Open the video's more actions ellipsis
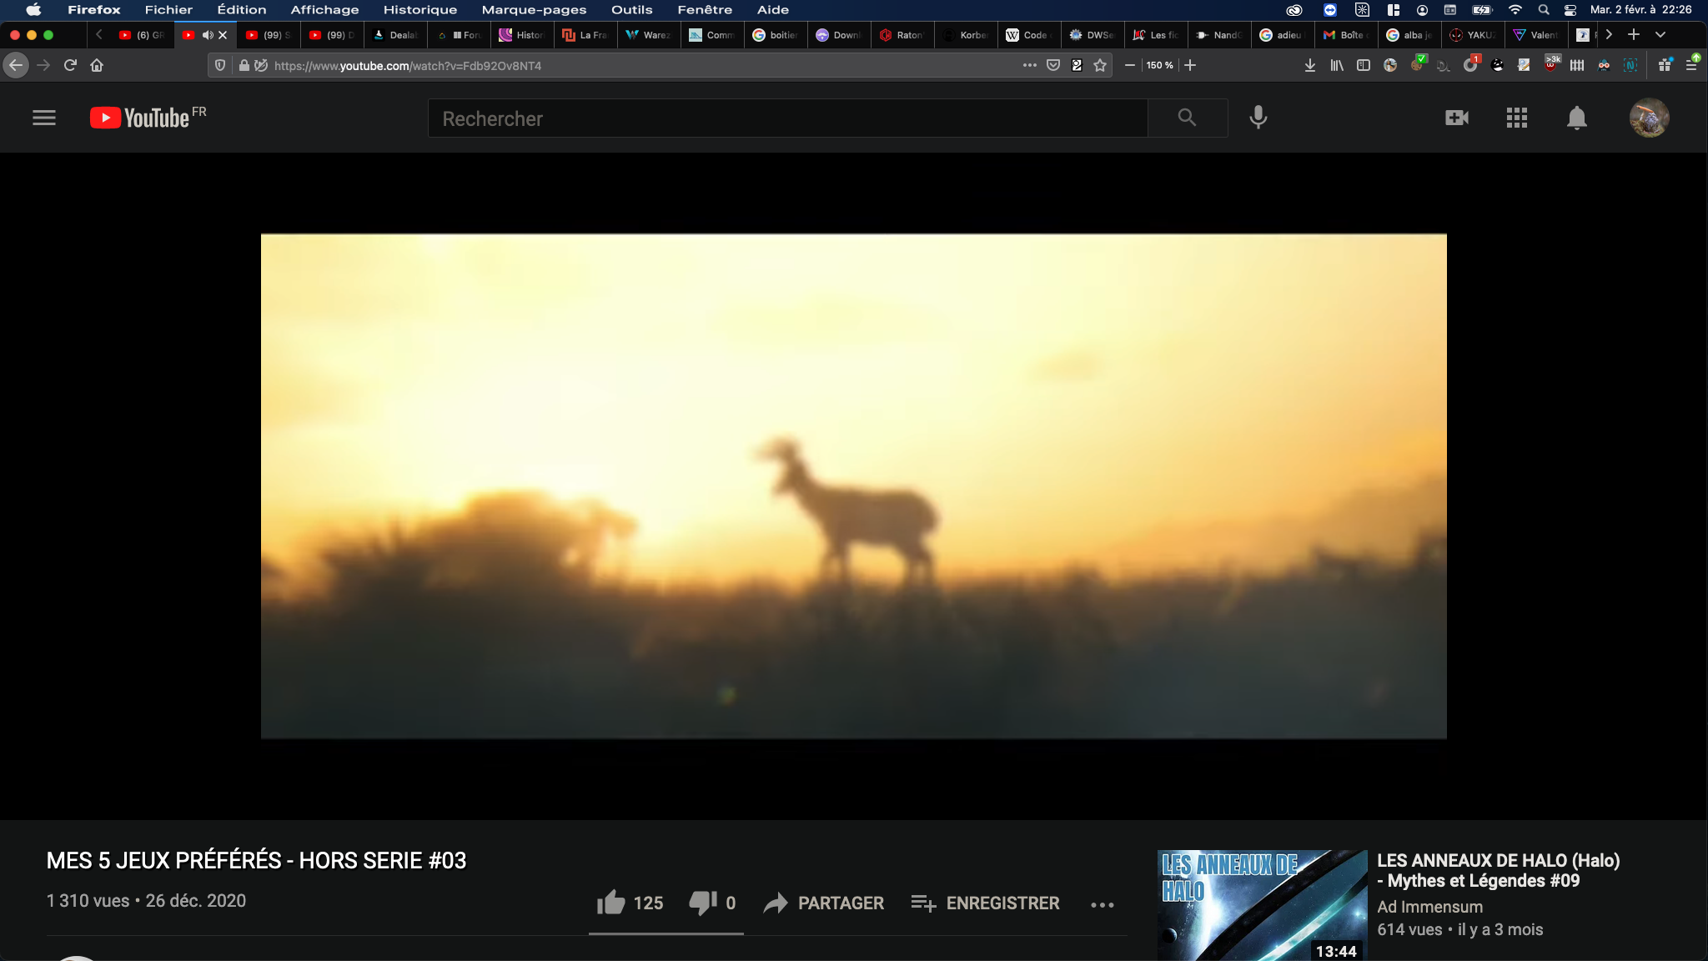Screen dimensions: 1708x961 [1102, 904]
